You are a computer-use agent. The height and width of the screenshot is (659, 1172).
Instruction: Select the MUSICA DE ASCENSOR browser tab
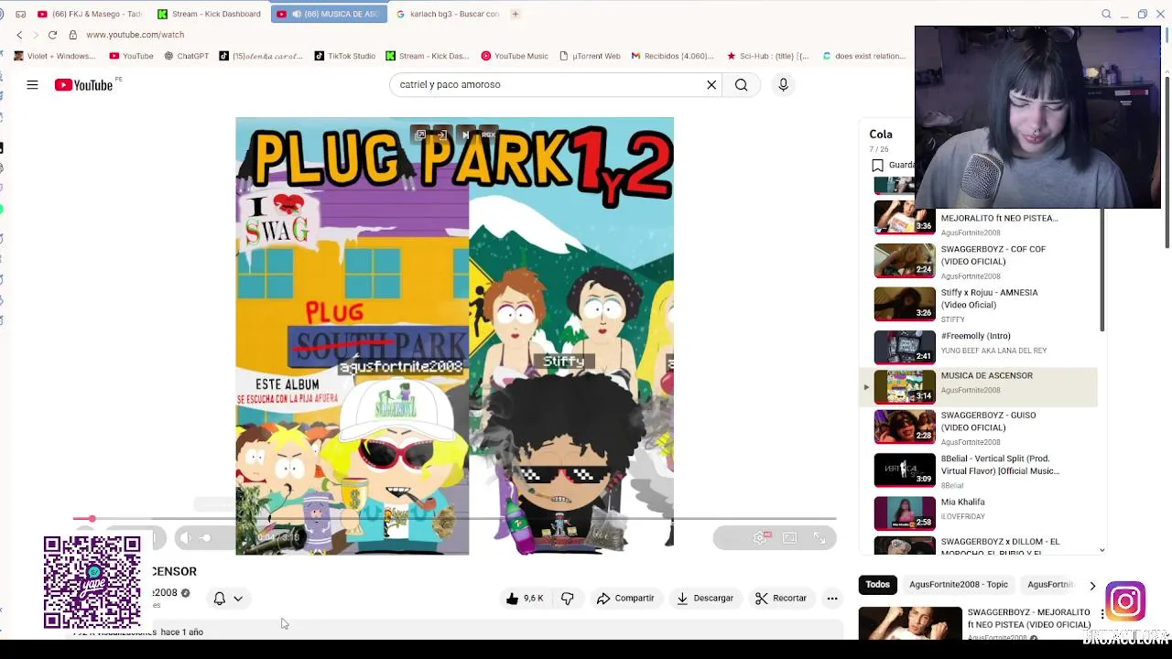point(329,14)
